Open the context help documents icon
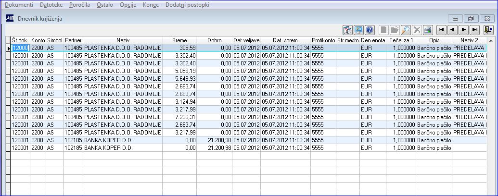498x196 pixels. (x=348, y=30)
